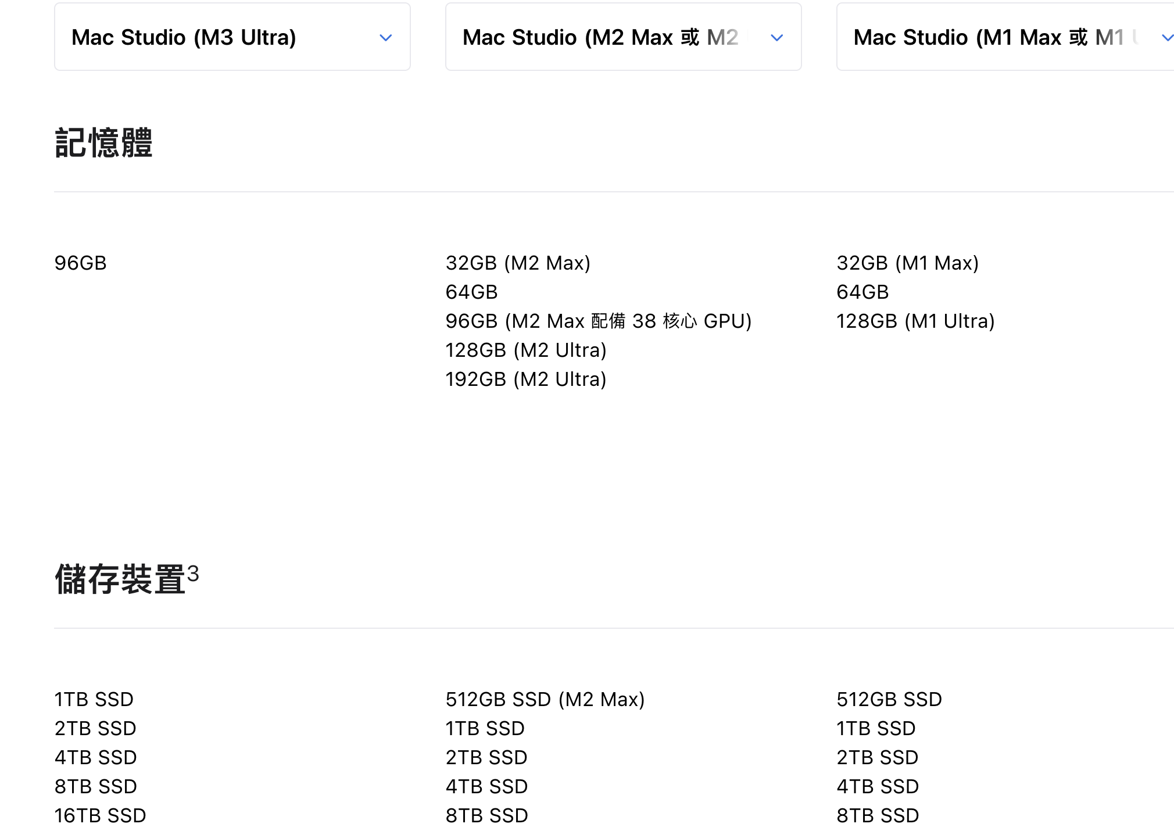This screenshot has height=838, width=1174.
Task: Click the 記憶體 section heading
Action: pos(103,143)
